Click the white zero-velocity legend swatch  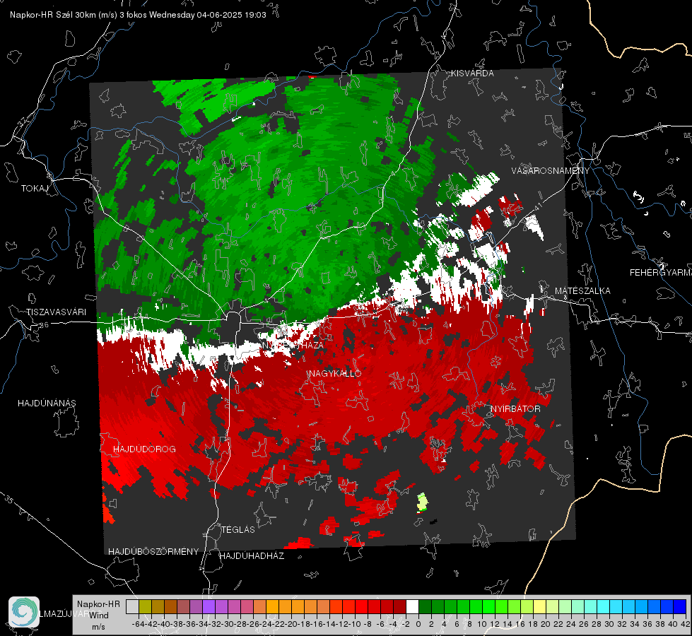[x=412, y=607]
